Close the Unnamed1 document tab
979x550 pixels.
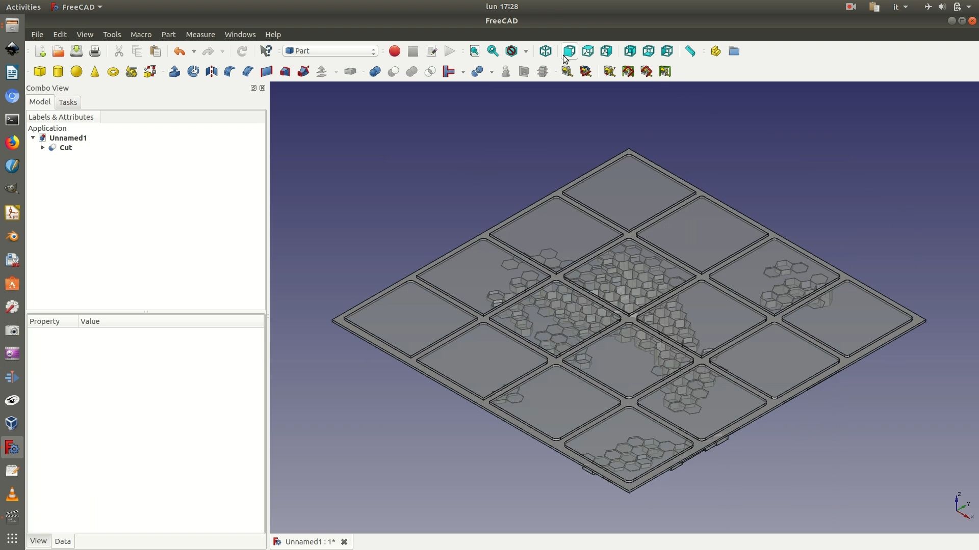pyautogui.click(x=344, y=542)
